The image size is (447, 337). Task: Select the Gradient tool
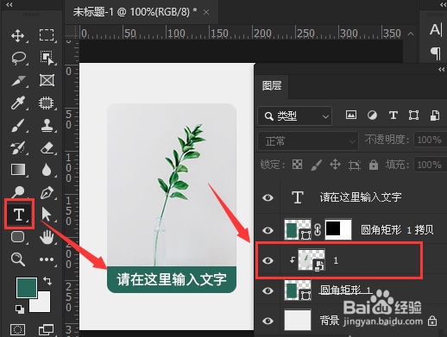(x=18, y=170)
